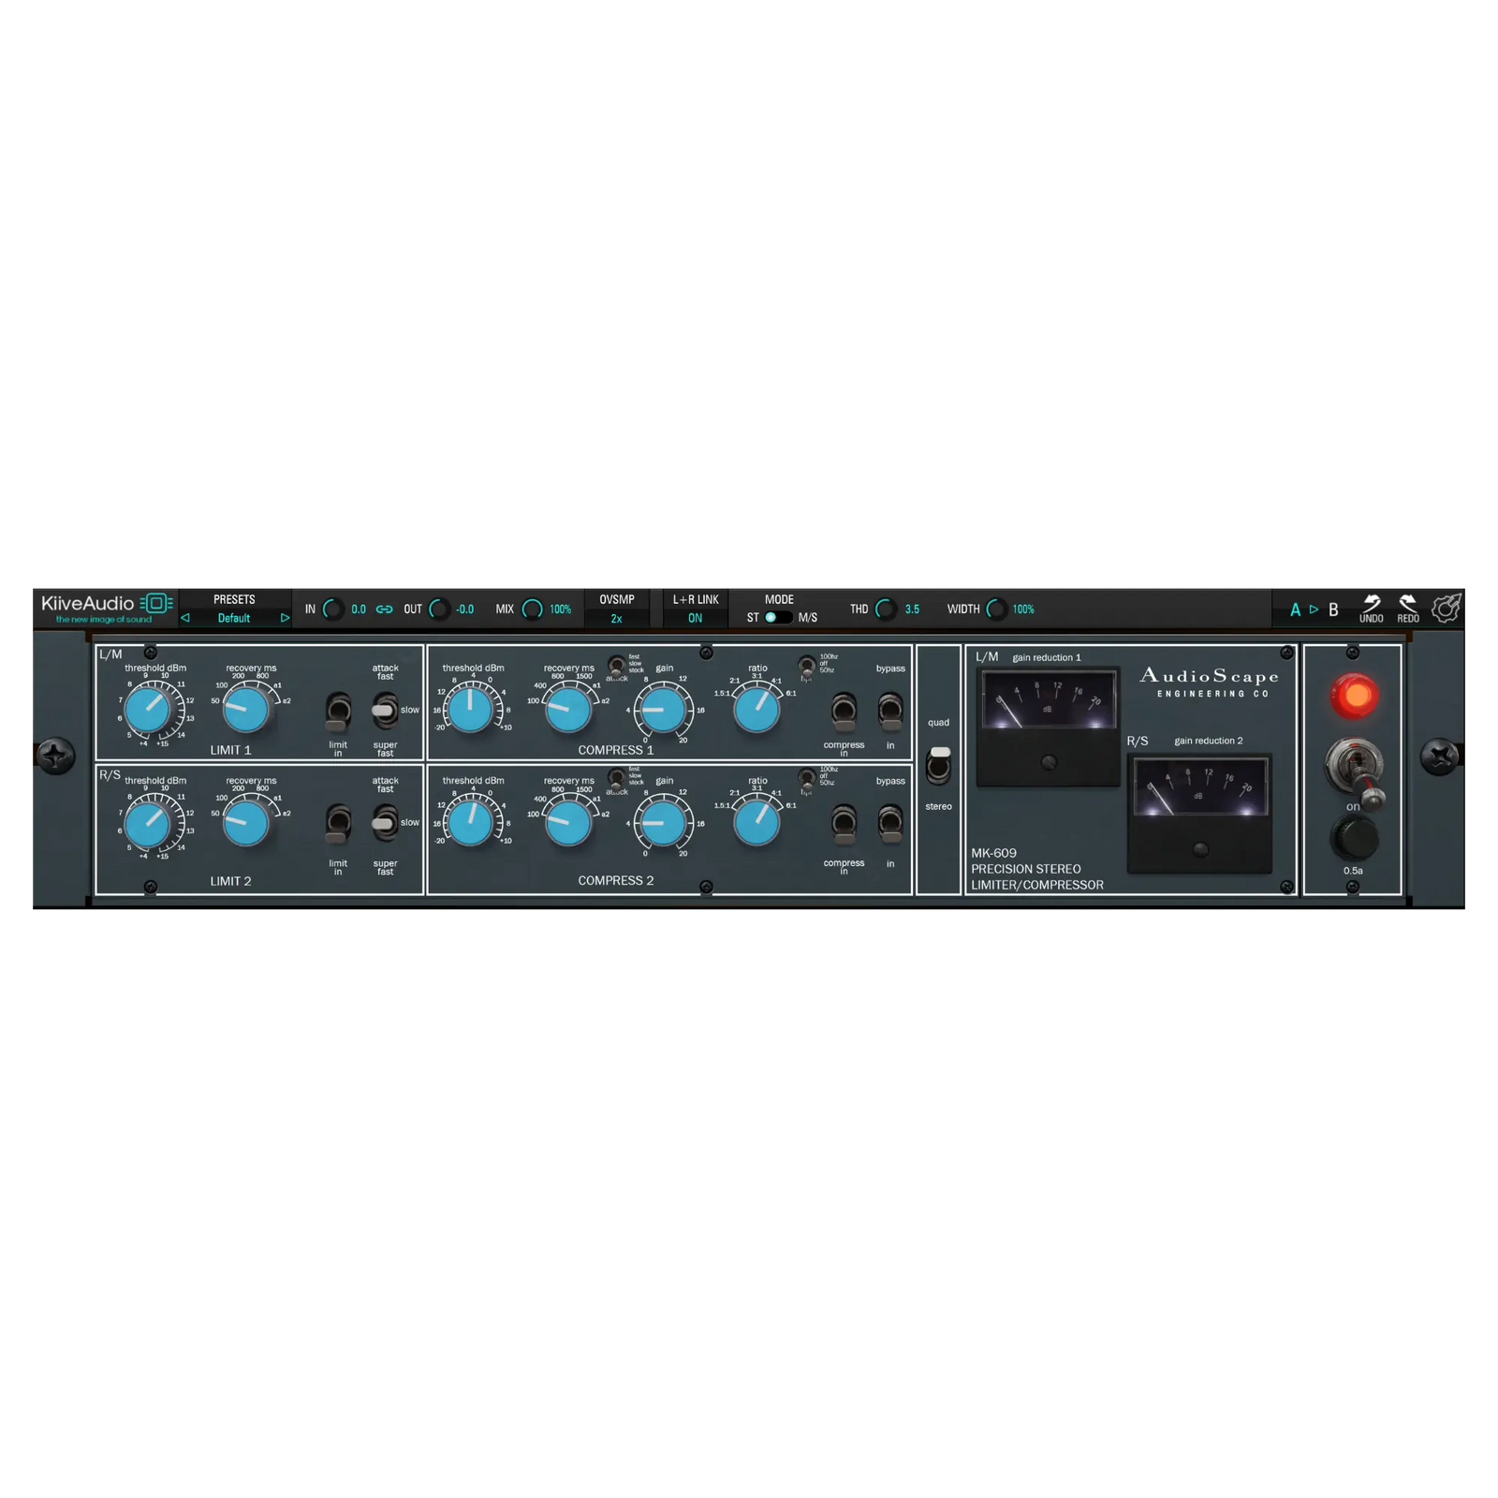This screenshot has width=1498, height=1498.
Task: Click the KiiveAudio logo
Action: [x=106, y=608]
